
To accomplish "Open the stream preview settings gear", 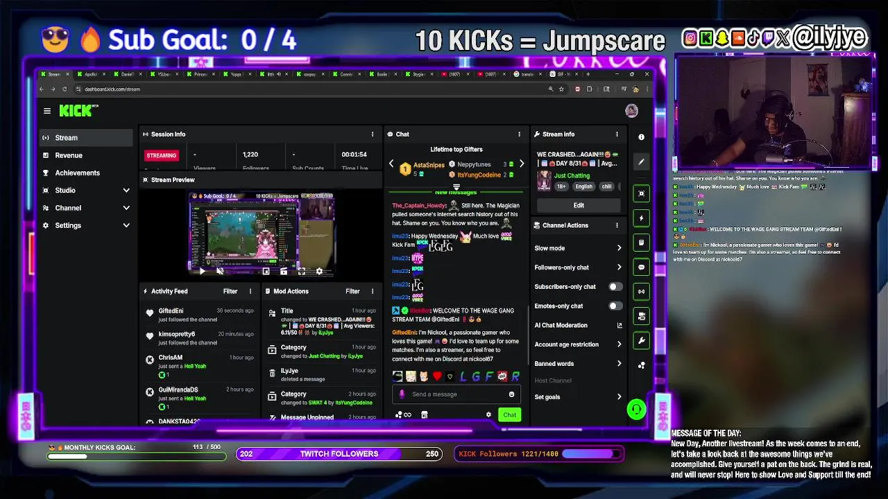I will click(319, 271).
